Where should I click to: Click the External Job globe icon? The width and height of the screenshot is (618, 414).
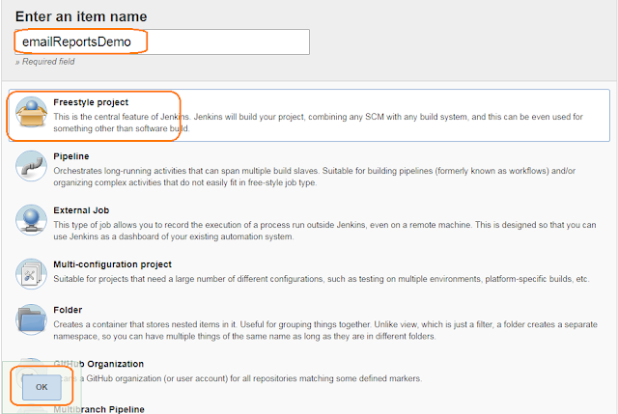(31, 218)
